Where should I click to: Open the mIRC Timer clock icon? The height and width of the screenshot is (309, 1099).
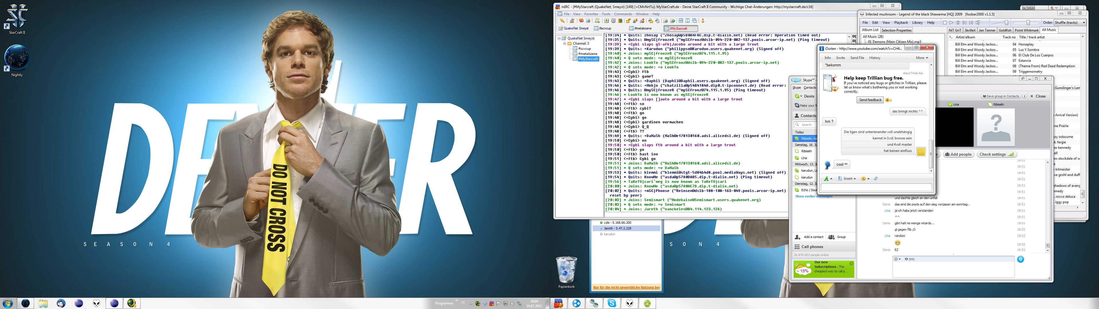[x=614, y=21]
